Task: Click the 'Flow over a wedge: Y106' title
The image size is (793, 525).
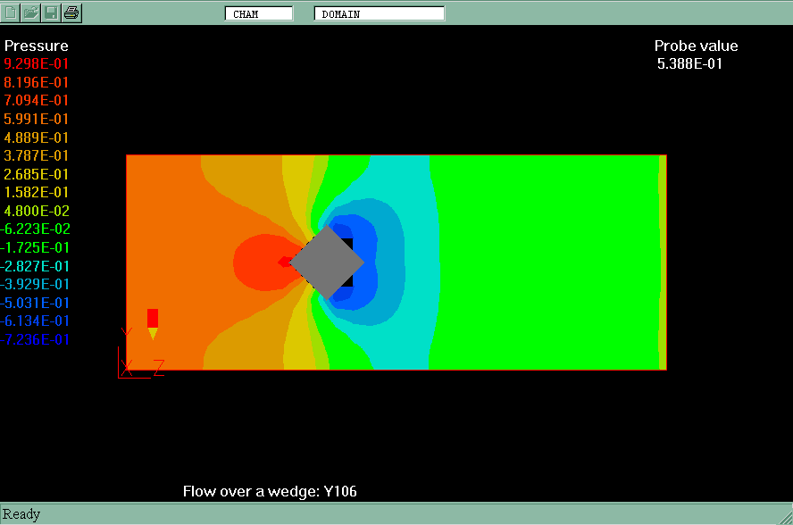Action: 270,491
